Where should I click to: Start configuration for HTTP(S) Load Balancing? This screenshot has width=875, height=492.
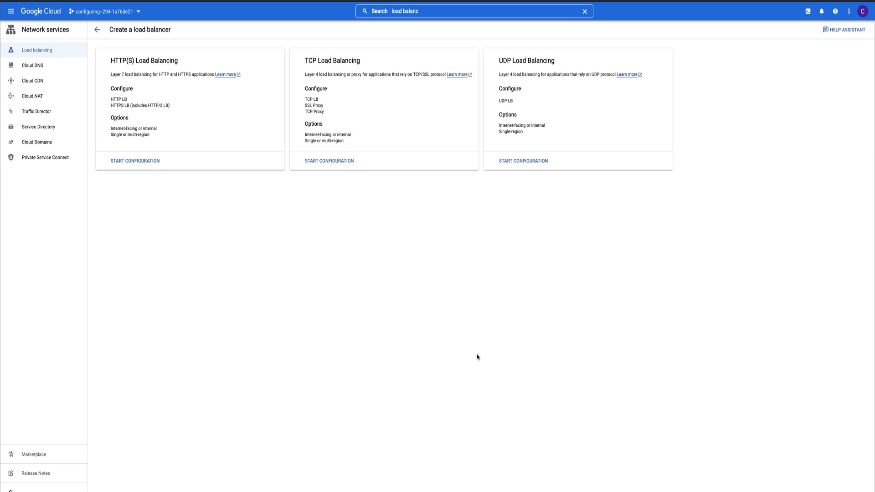coord(135,161)
